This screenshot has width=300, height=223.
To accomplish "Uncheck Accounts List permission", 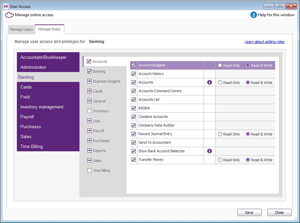I will tap(133, 100).
